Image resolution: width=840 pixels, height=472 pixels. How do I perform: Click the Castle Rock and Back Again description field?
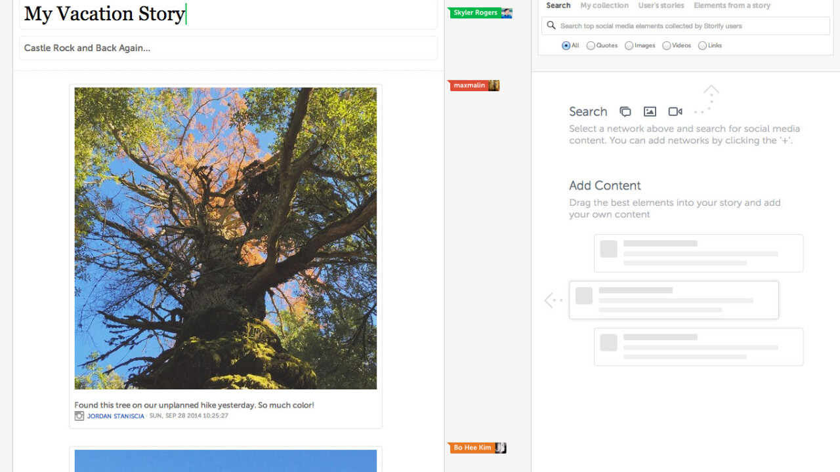coord(228,48)
